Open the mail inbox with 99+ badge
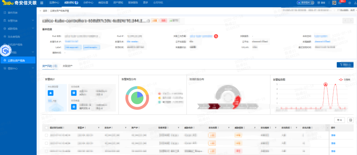This screenshot has height=155, width=357. coord(340,3)
